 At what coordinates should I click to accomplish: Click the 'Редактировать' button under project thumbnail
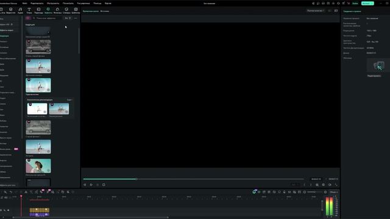[374, 75]
